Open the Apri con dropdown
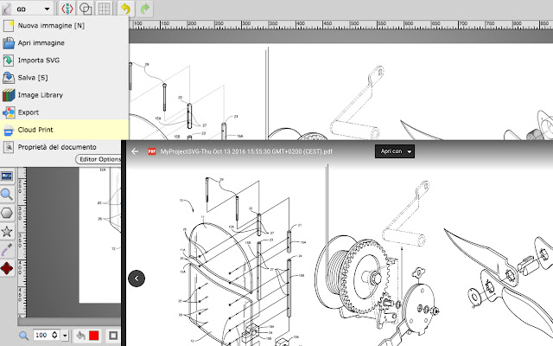Viewport: 553px width, 346px height. tap(395, 151)
